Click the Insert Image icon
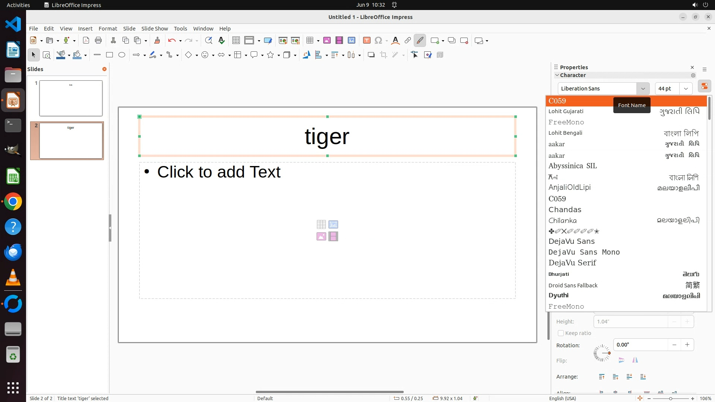 327,41
